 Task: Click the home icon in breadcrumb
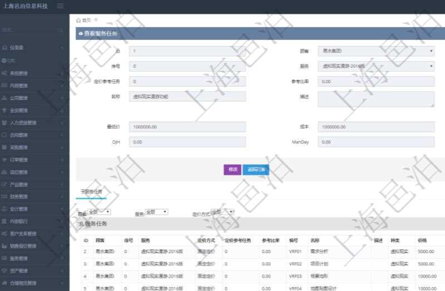click(x=78, y=20)
